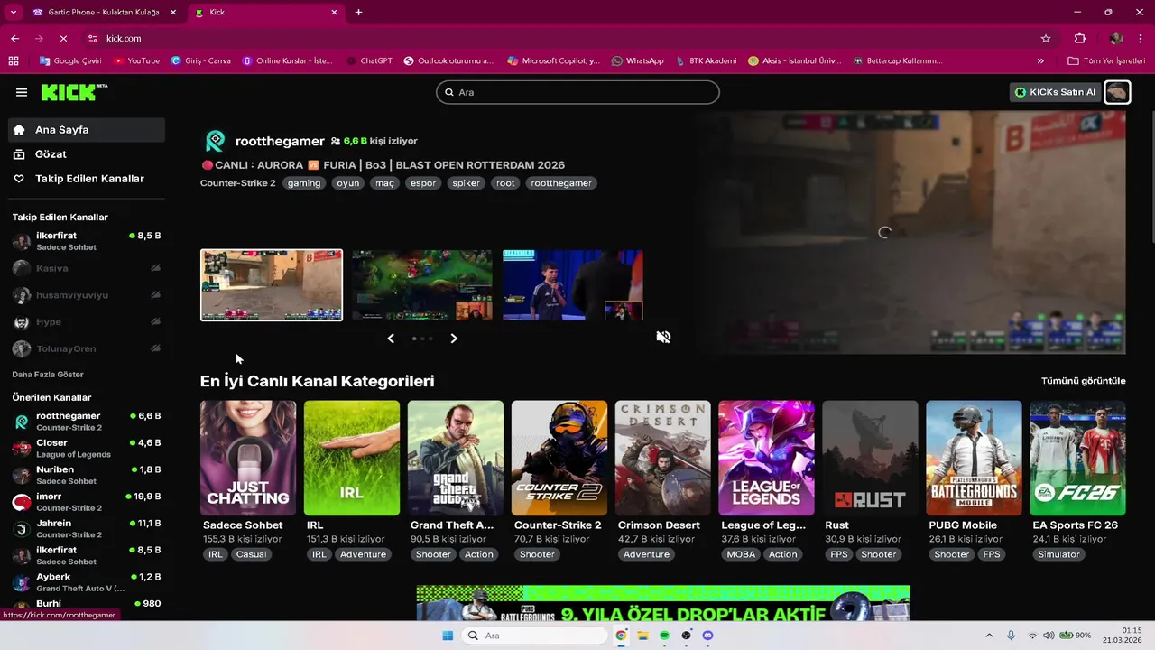This screenshot has height=650, width=1155.
Task: Click the espor tag on featured stream
Action: click(x=423, y=183)
